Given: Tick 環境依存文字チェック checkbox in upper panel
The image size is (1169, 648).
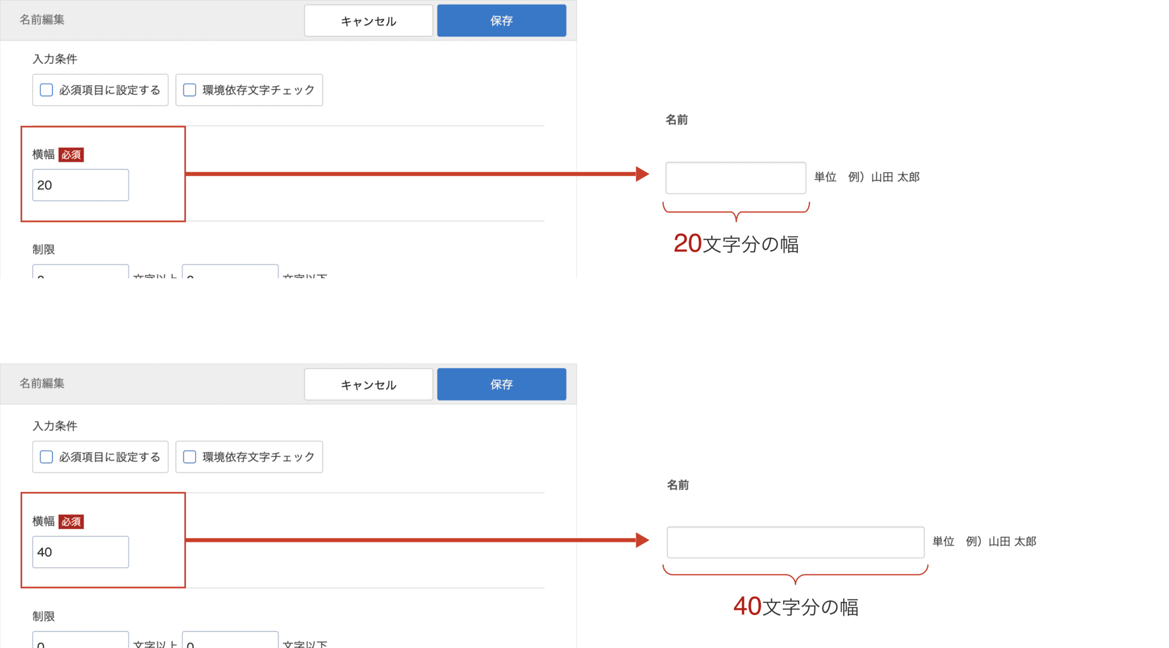Looking at the screenshot, I should pos(190,90).
